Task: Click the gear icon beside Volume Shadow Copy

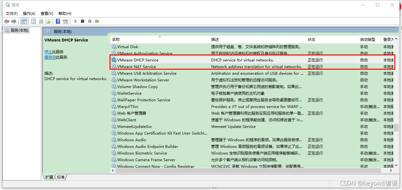Action: [x=114, y=86]
